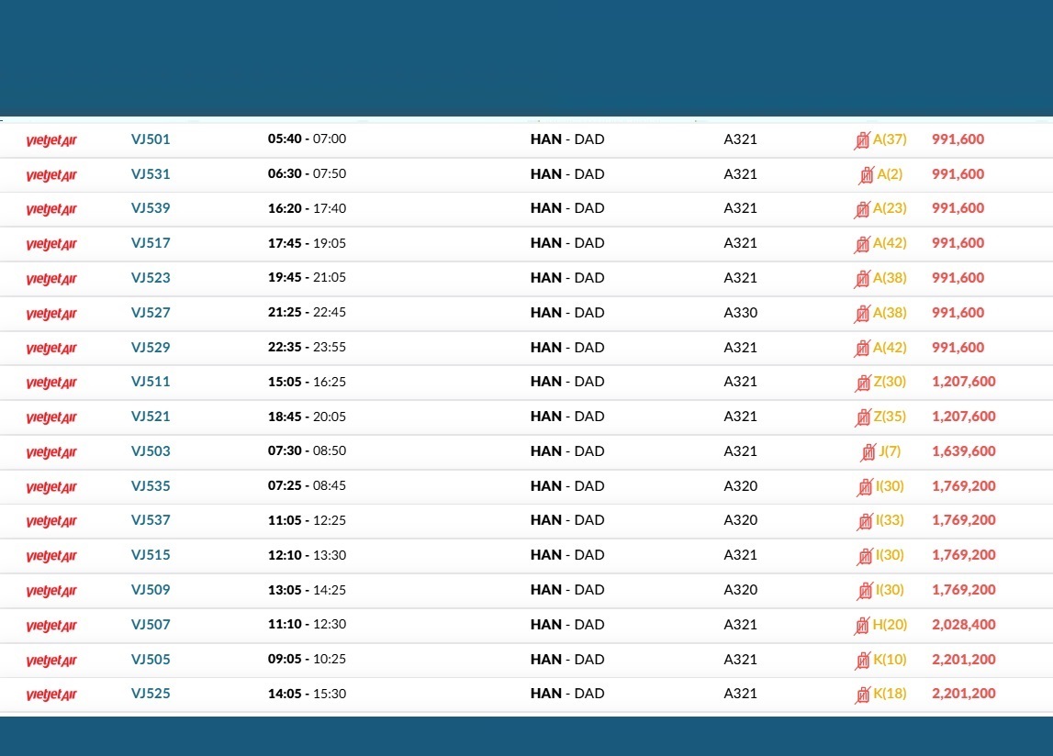The height and width of the screenshot is (756, 1053).
Task: Select flight number VJ511
Action: pyautogui.click(x=151, y=382)
